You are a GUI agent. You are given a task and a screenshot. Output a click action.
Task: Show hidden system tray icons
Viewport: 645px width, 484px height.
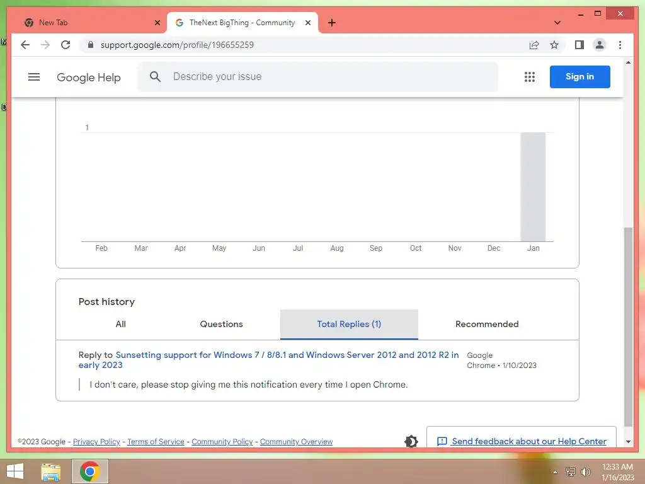555,472
